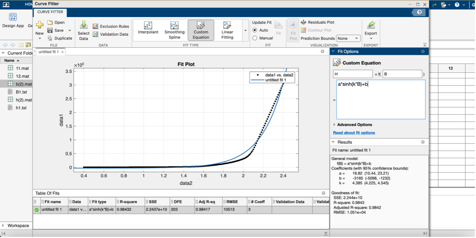Select the Interpolant fit type

[148, 30]
